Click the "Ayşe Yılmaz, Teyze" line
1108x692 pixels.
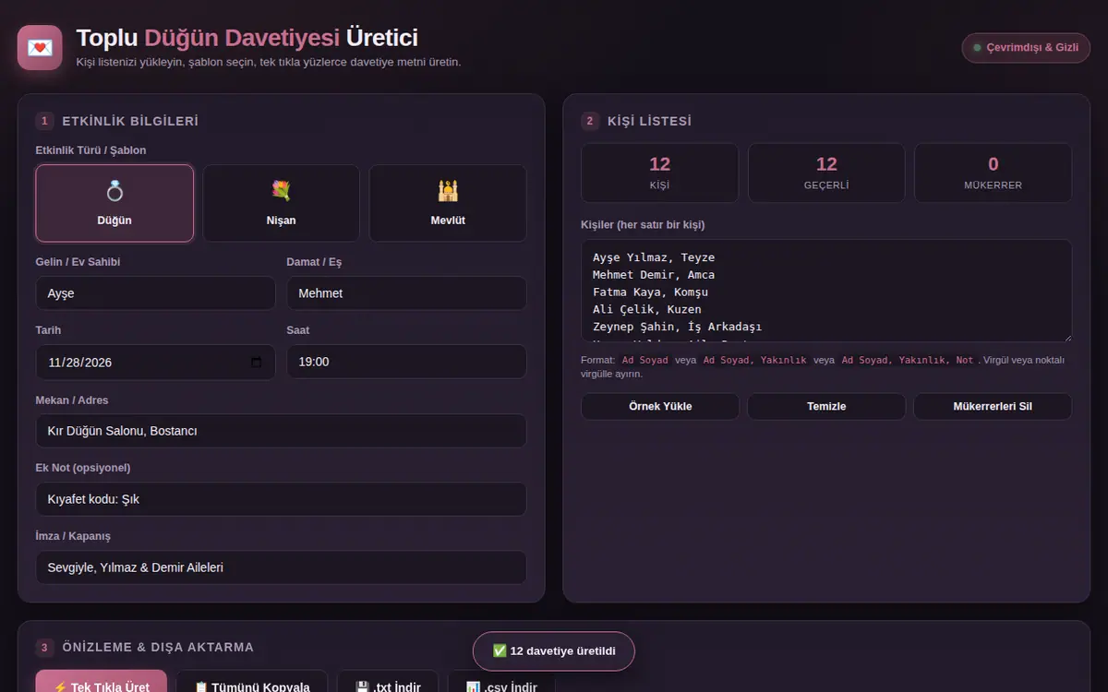(654, 257)
